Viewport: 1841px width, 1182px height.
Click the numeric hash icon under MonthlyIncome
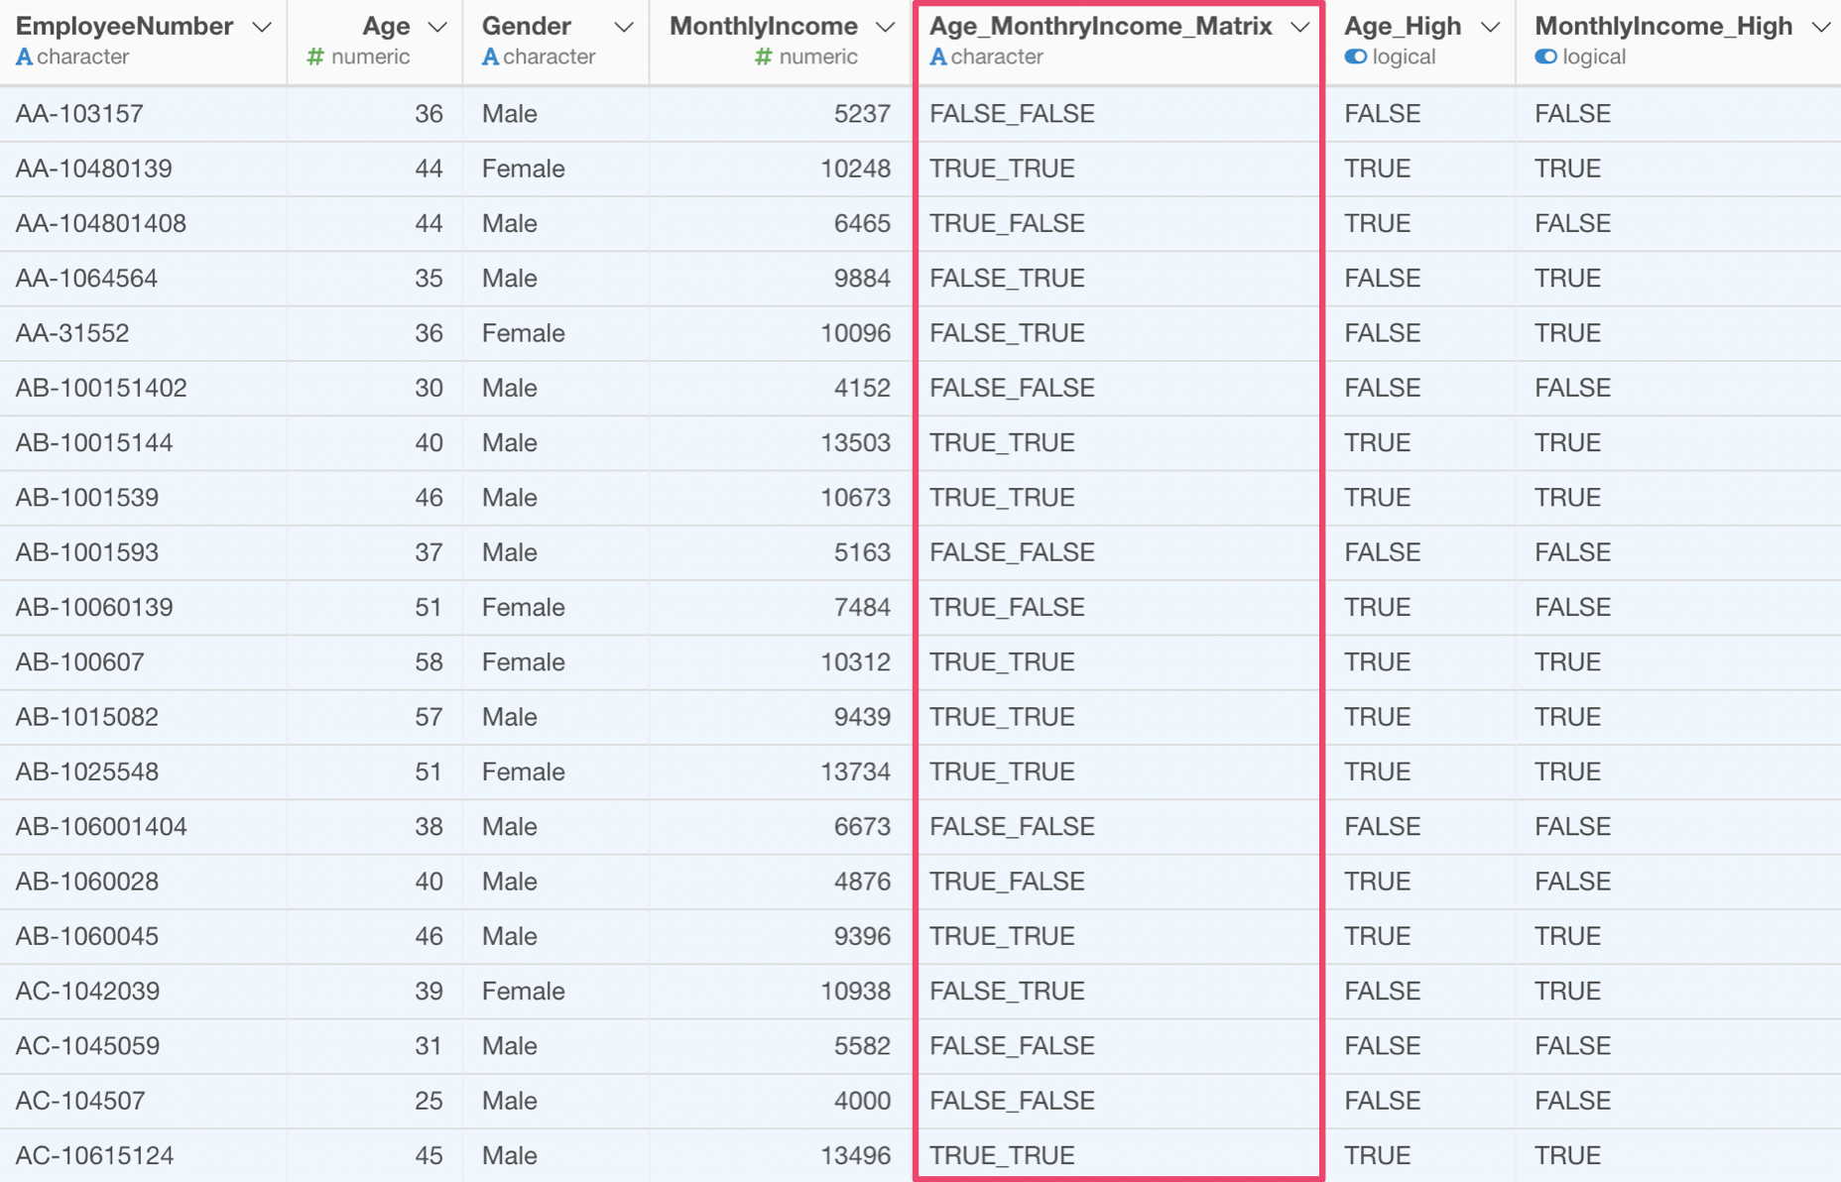tap(763, 58)
